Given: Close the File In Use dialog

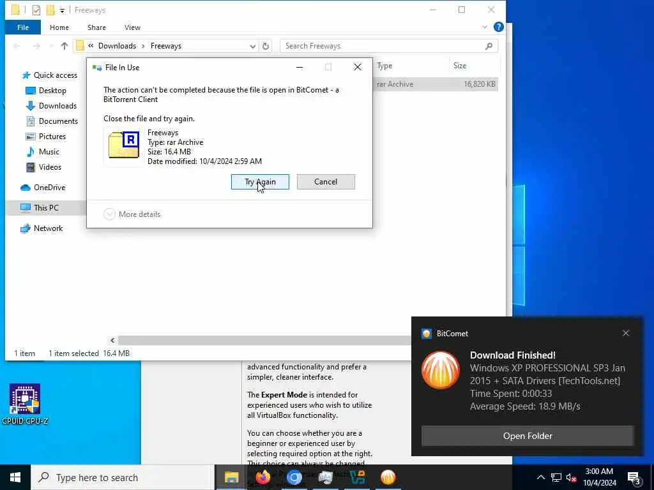Looking at the screenshot, I should 358,67.
